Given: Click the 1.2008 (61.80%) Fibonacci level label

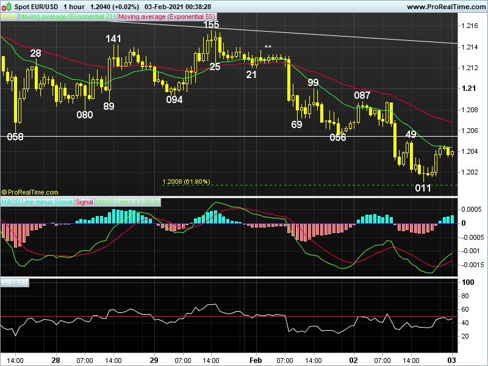Looking at the screenshot, I should tap(185, 181).
